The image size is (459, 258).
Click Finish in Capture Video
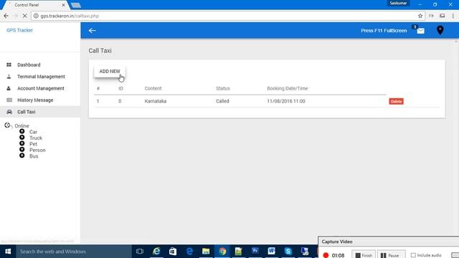click(x=364, y=255)
